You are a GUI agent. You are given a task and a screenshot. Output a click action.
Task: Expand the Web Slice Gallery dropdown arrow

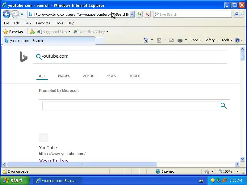(x=107, y=32)
